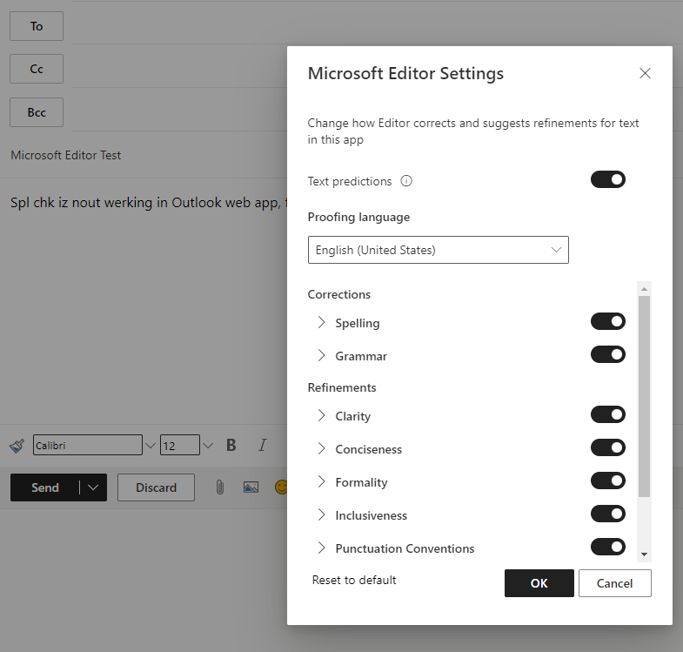Image resolution: width=683 pixels, height=652 pixels.
Task: Open the Send options dropdown arrow
Action: [93, 487]
